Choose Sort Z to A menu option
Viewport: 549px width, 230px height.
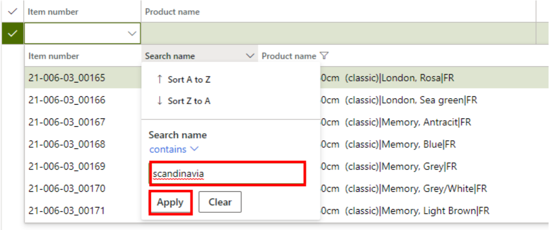[x=189, y=101]
